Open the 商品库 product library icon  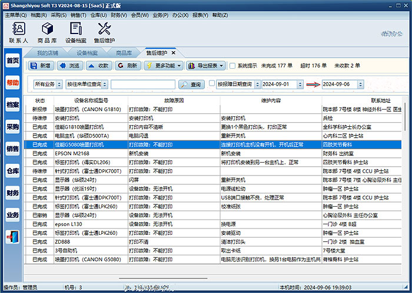click(47, 32)
